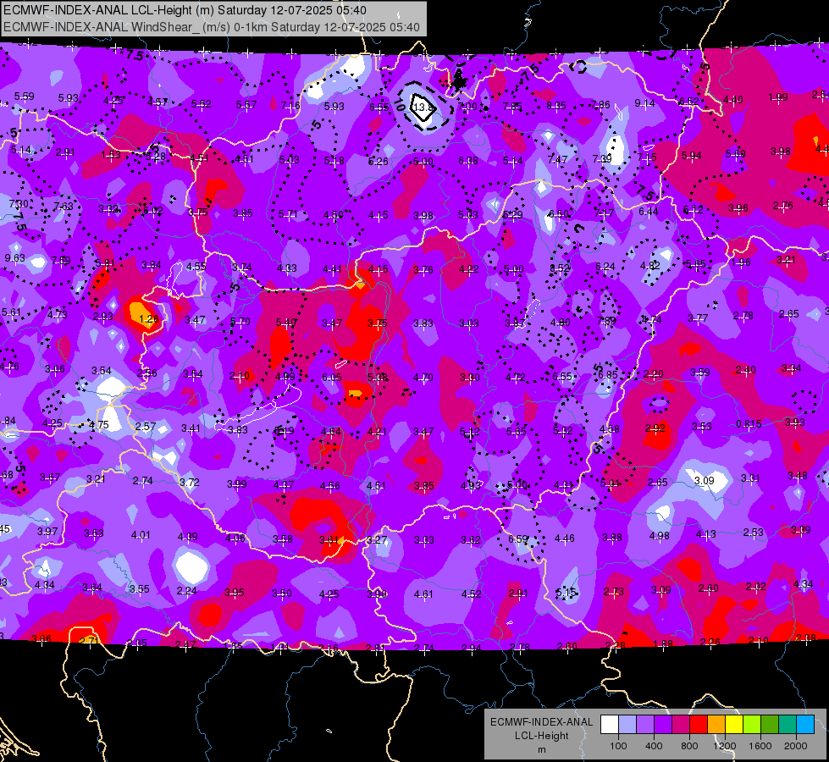
Task: Click the white legend color swatch
Action: click(610, 725)
